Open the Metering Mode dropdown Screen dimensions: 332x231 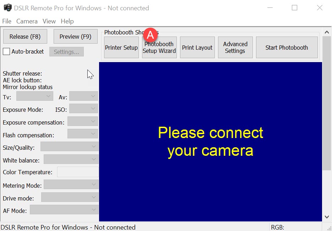(71, 185)
